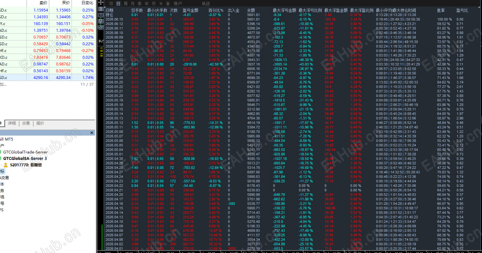Open the 报价 tab in Market Watch

point(40,123)
